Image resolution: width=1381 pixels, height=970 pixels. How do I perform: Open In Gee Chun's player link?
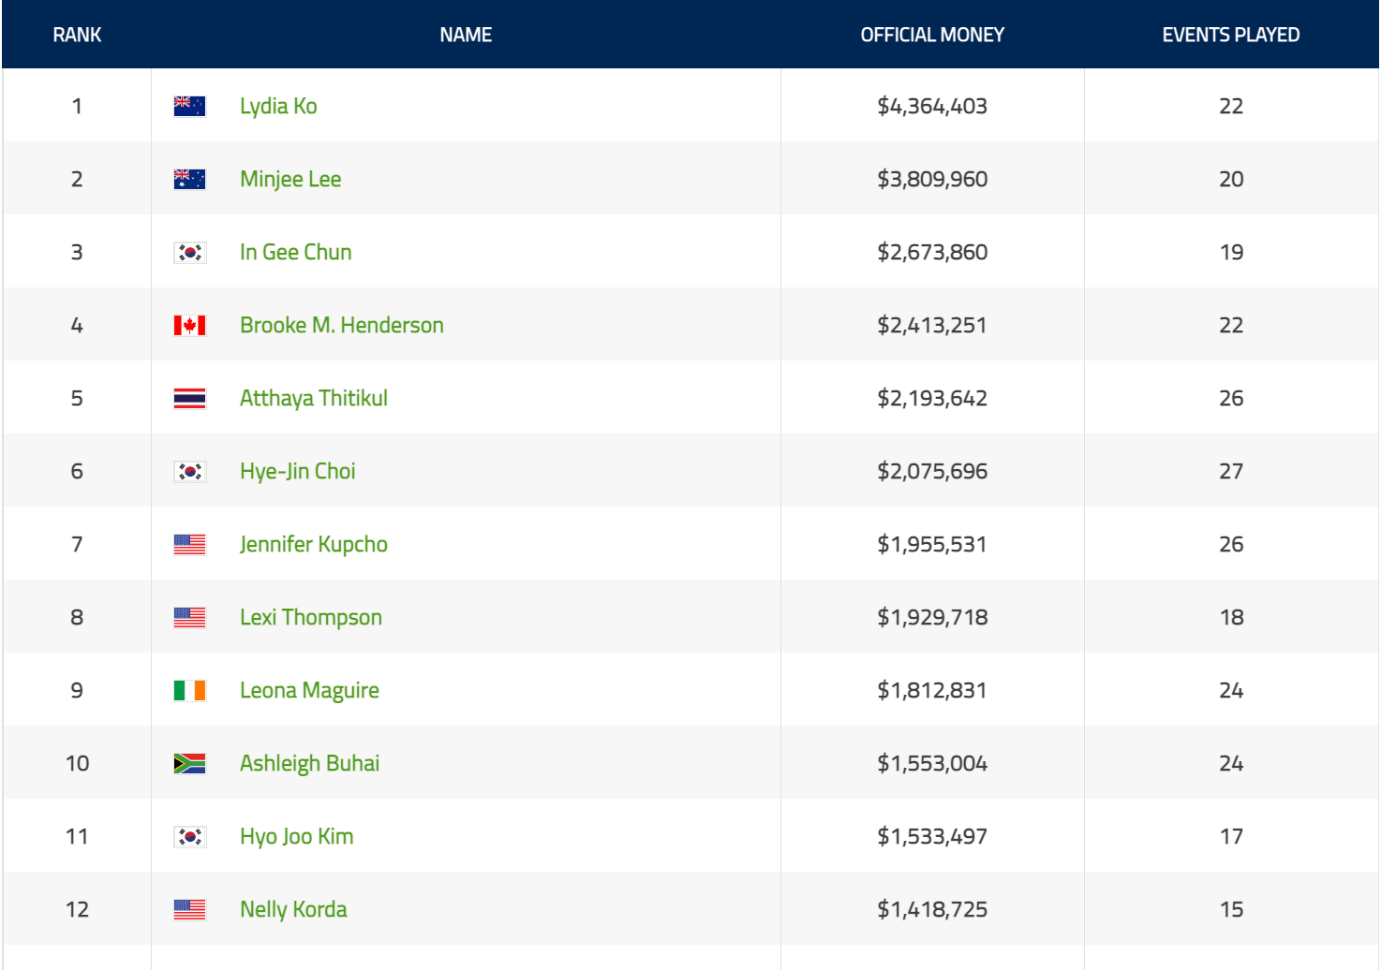tap(296, 252)
